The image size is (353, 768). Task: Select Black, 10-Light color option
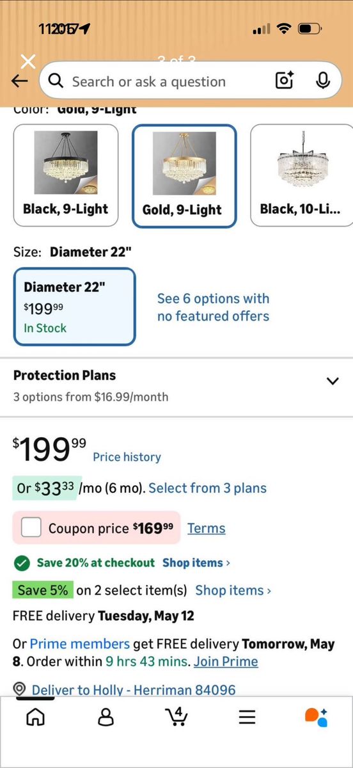(301, 175)
